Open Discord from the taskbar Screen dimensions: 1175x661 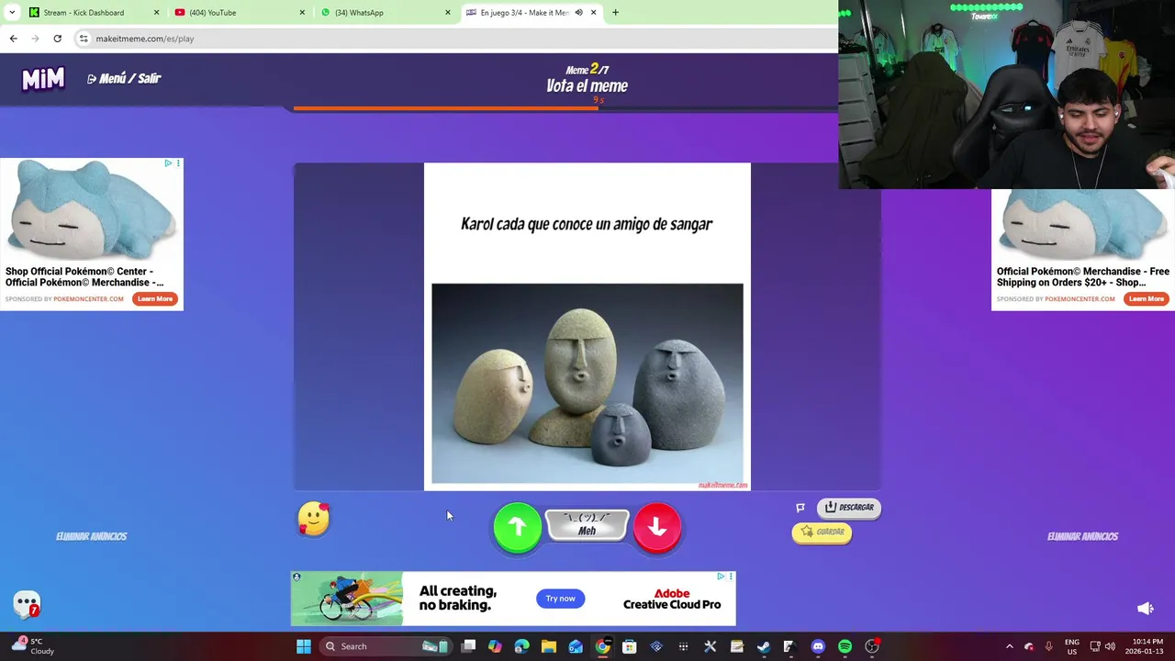[818, 646]
